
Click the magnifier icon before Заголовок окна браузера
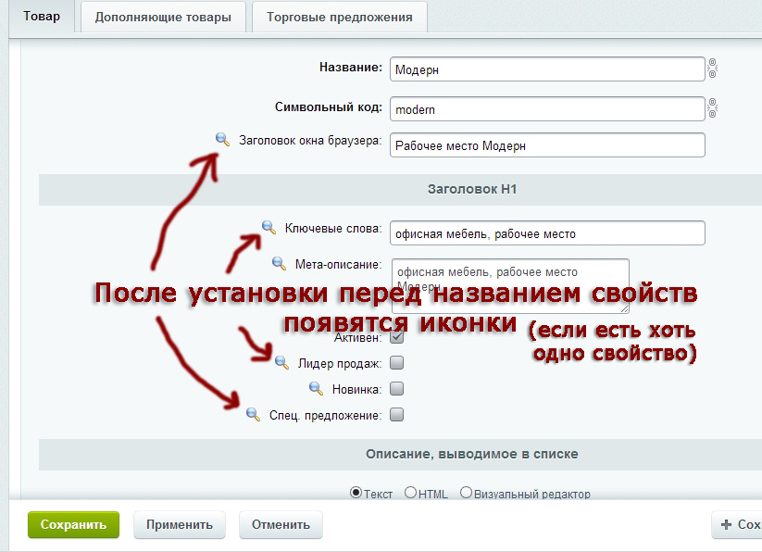tap(221, 140)
